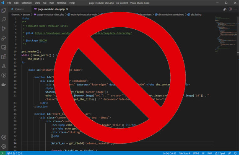239x155 pixels.
Task: Open the notifications bell icon
Action: coord(235,153)
